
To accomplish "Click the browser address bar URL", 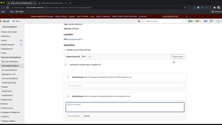I will pos(59,8).
